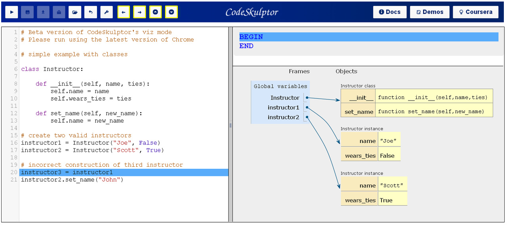
Task: Click the Frames column heading
Action: click(299, 71)
